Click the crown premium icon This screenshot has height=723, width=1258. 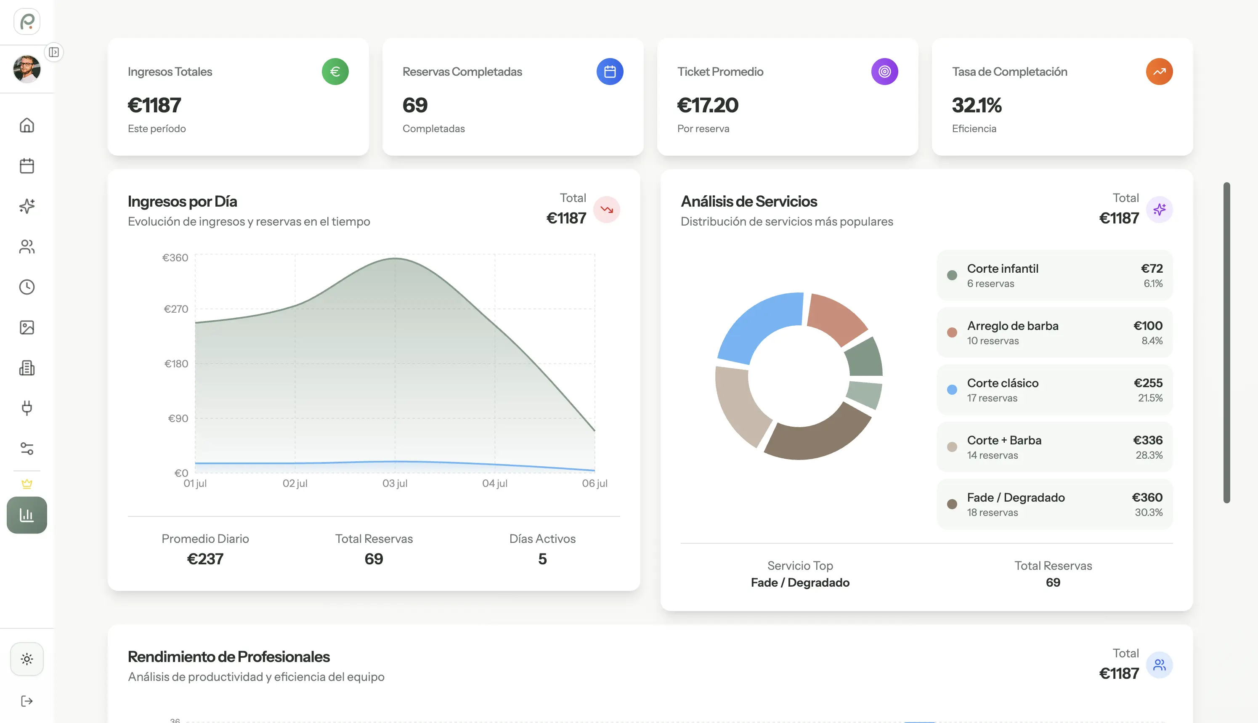[27, 484]
